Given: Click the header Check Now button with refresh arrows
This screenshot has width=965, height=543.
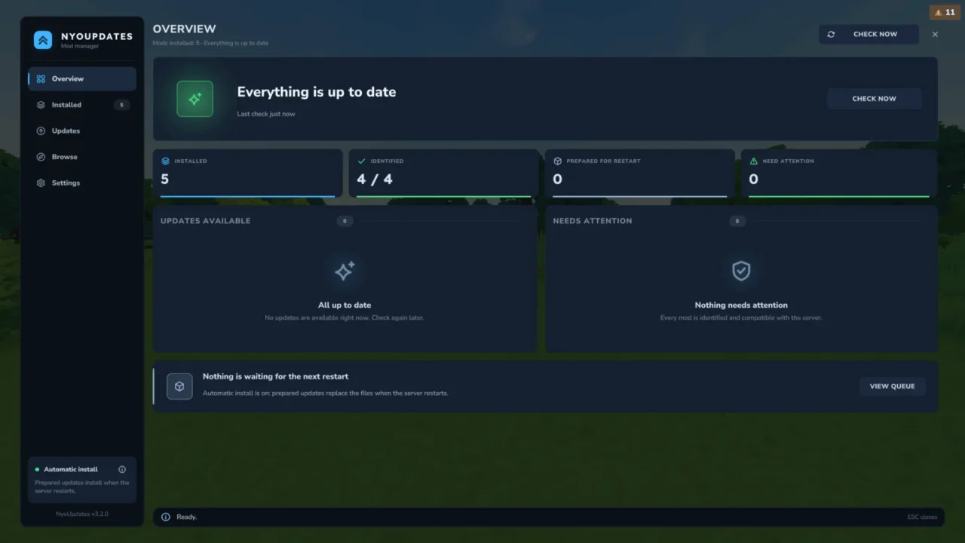Looking at the screenshot, I should pos(868,34).
